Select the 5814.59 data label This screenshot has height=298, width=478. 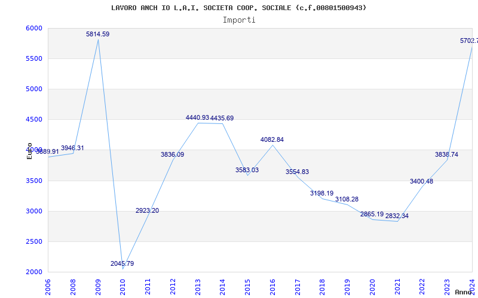(97, 35)
